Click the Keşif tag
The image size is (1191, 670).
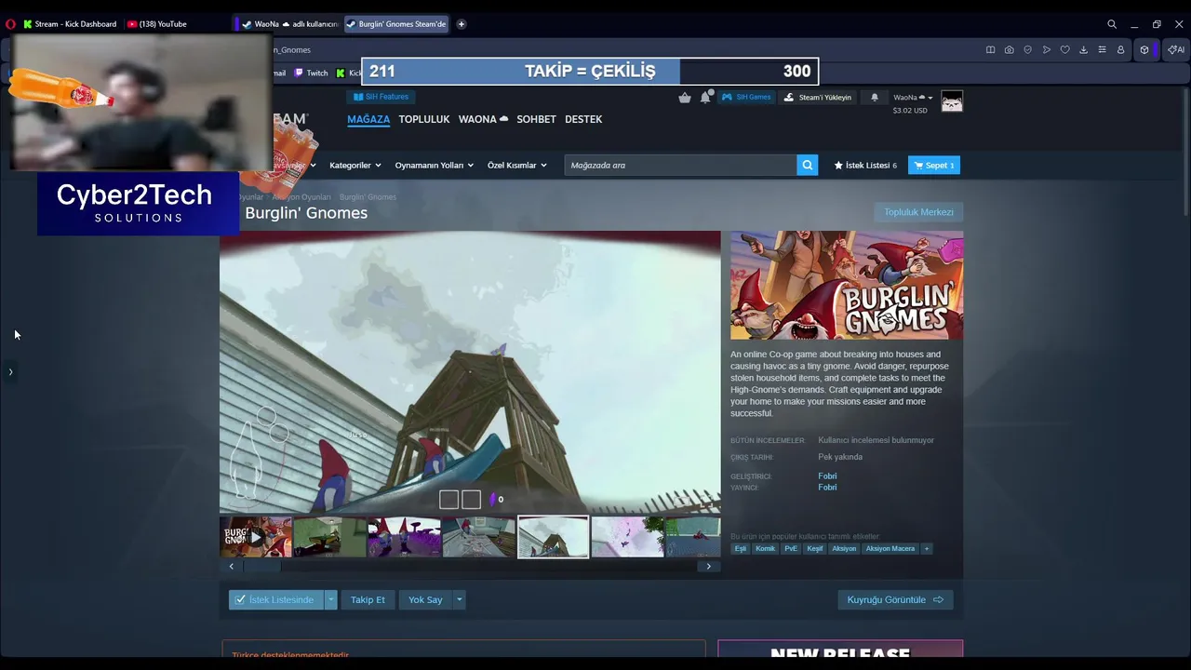[x=815, y=548]
